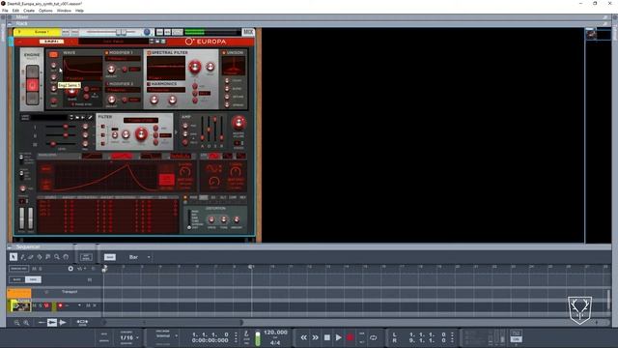Open the Harmonics type dropdown

[x=166, y=90]
